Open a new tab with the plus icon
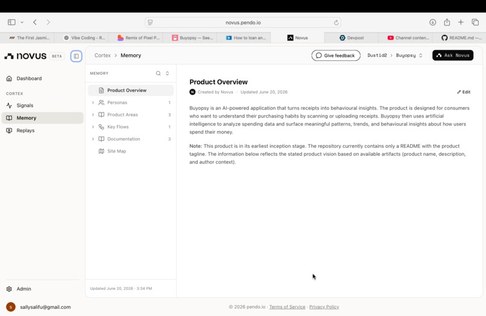The width and height of the screenshot is (486, 316). pyautogui.click(x=461, y=22)
